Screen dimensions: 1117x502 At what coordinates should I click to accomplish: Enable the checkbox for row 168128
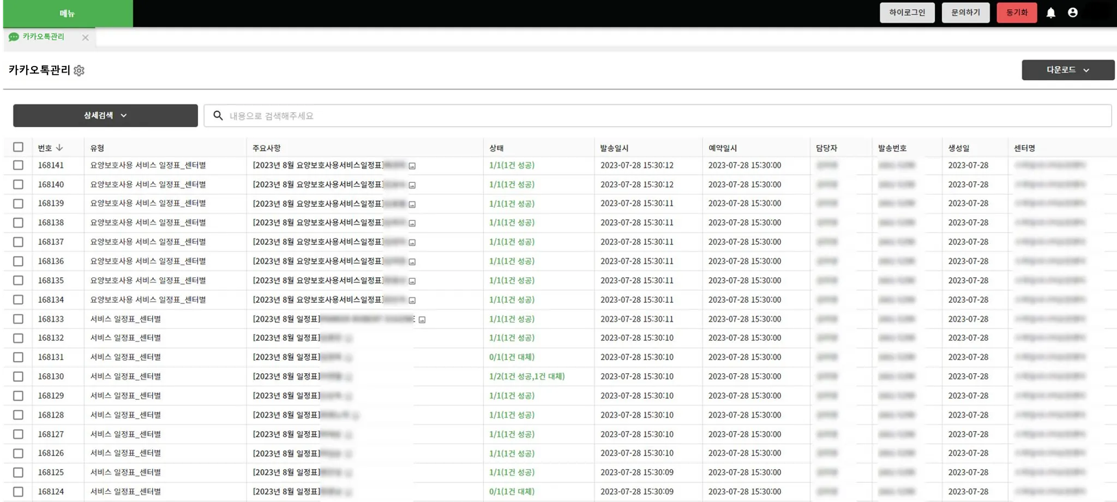click(x=19, y=415)
